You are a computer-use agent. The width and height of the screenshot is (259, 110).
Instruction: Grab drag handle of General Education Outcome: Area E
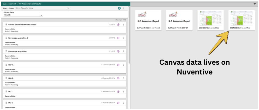coord(6,25)
